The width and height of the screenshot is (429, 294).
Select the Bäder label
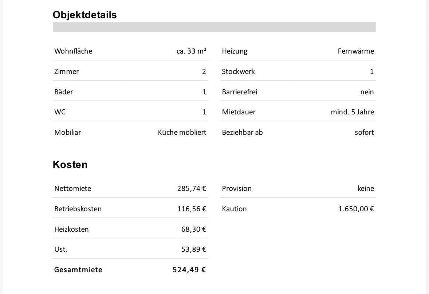point(63,92)
